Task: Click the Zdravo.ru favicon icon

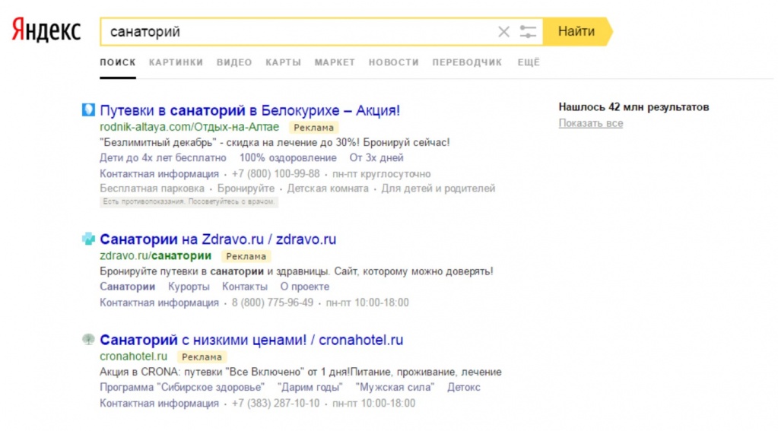Action: pyautogui.click(x=88, y=239)
